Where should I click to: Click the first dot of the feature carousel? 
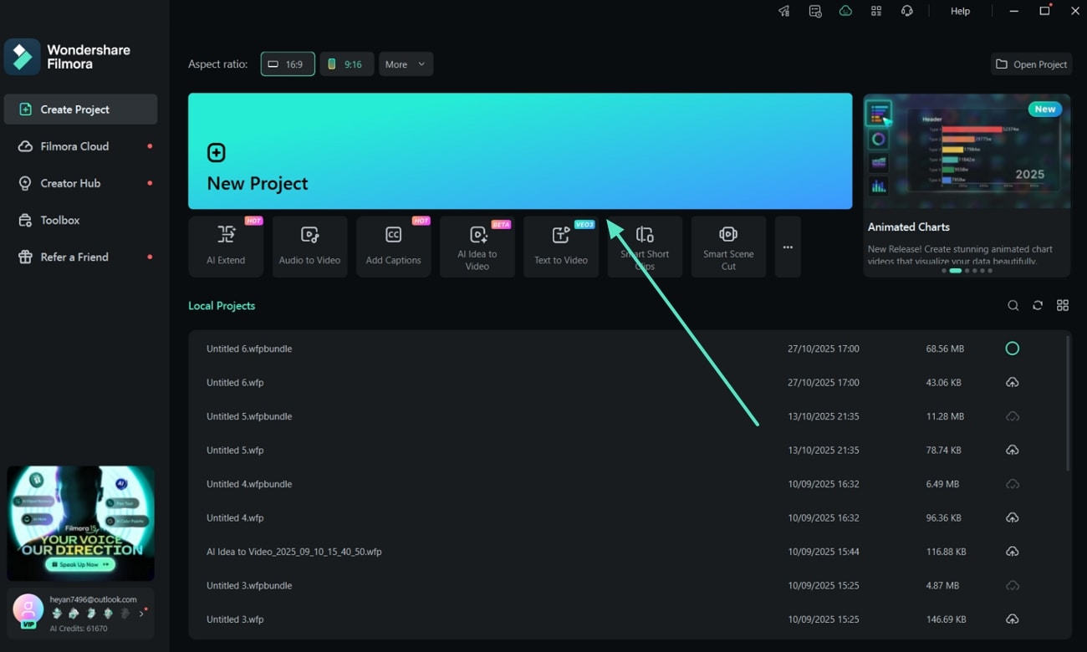(x=944, y=271)
